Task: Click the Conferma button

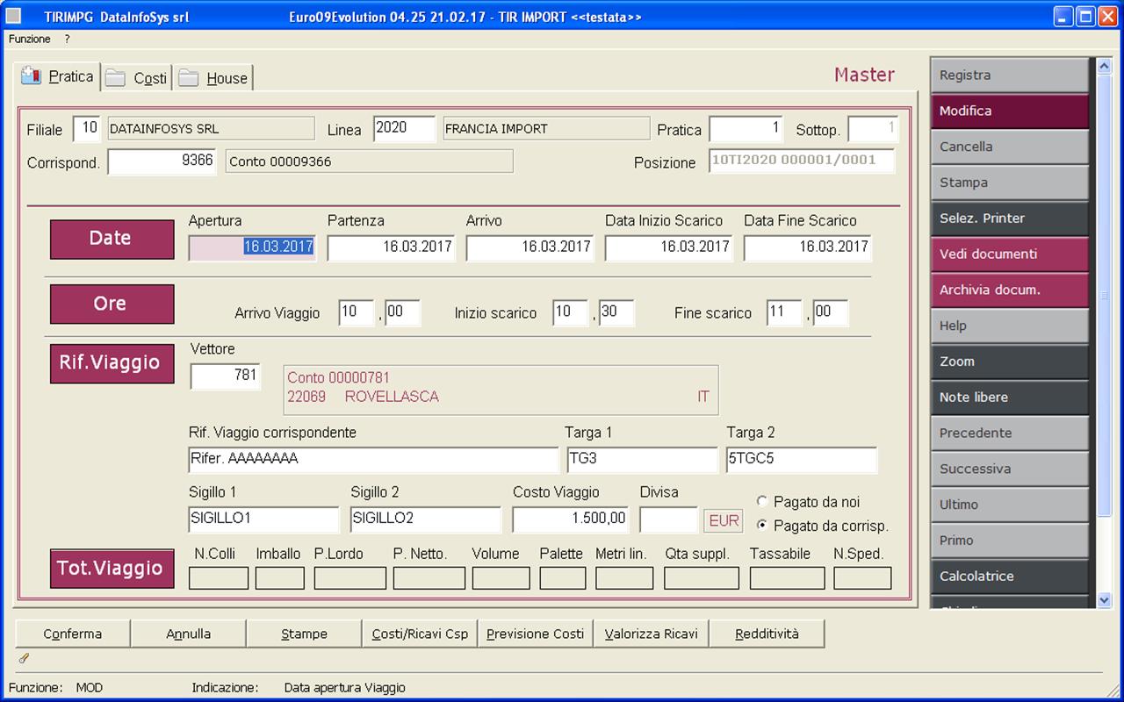Action: 73,634
